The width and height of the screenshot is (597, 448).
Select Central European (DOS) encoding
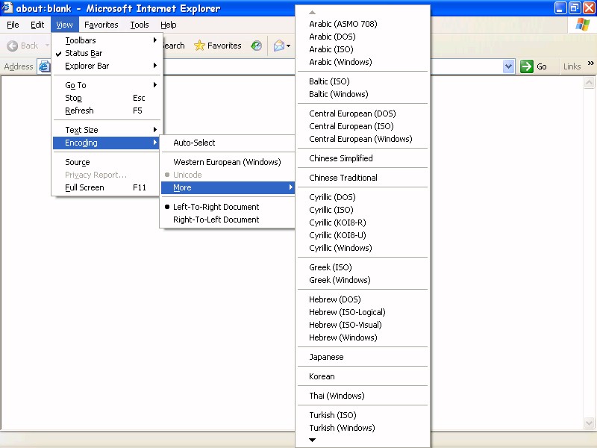click(363, 114)
